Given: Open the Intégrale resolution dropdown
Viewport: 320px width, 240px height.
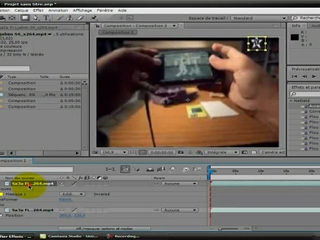Looking at the screenshot, I should click(x=221, y=152).
